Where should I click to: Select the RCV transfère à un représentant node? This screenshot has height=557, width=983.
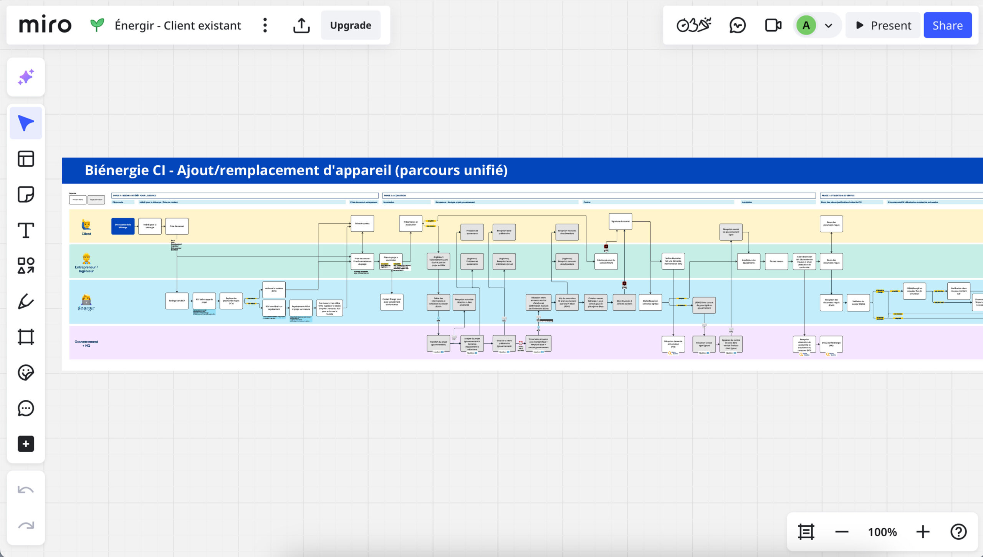point(274,308)
